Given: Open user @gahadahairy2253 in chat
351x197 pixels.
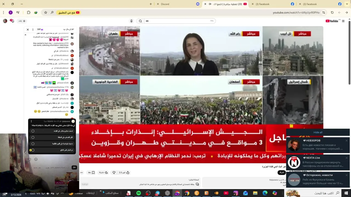Looking at the screenshot, I should 61,43.
